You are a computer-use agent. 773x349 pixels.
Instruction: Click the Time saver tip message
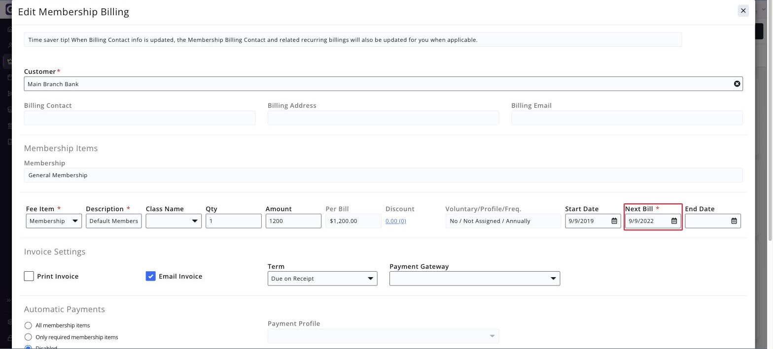(352, 40)
